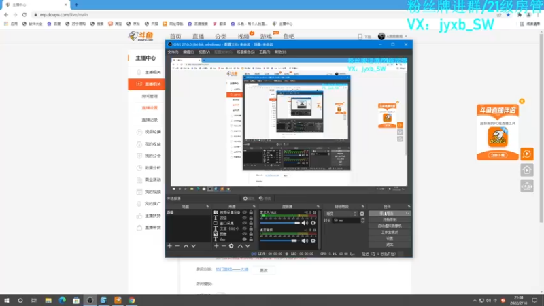This screenshot has height=306, width=544.
Task: Open user account dropdown on Douyu header
Action: coord(392,37)
